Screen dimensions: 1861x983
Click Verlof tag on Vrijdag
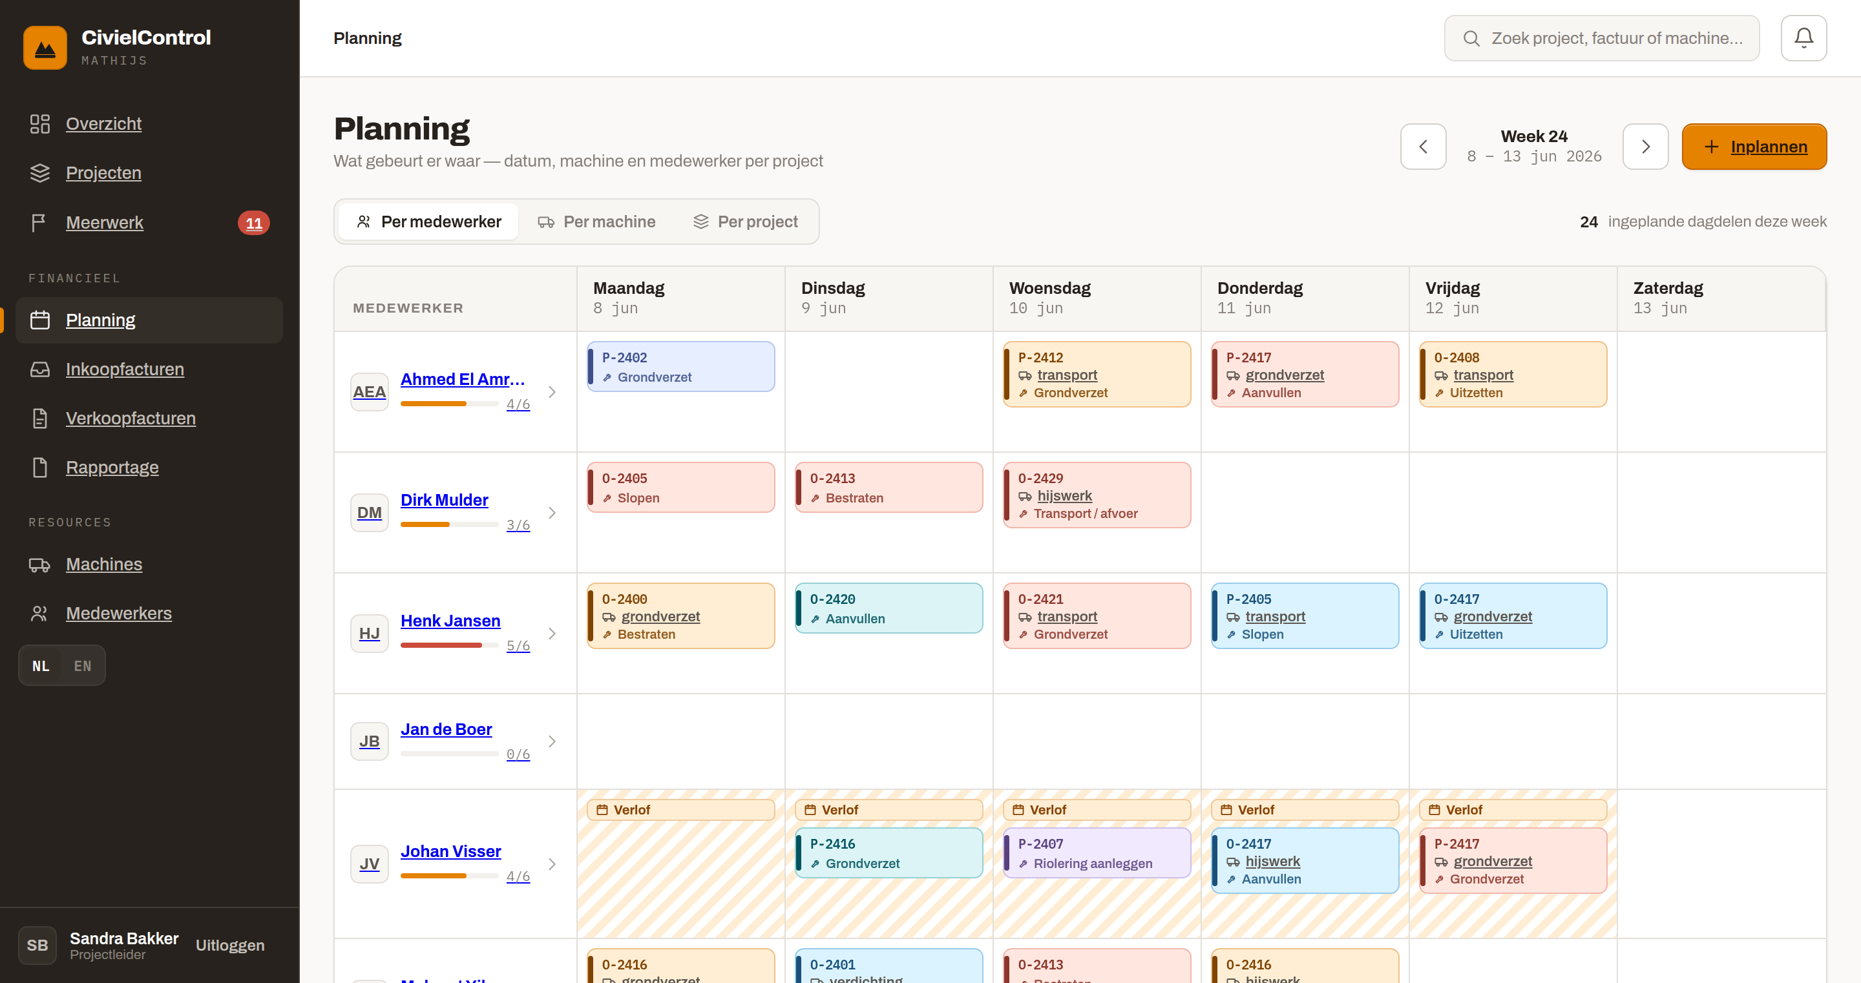click(x=1513, y=810)
